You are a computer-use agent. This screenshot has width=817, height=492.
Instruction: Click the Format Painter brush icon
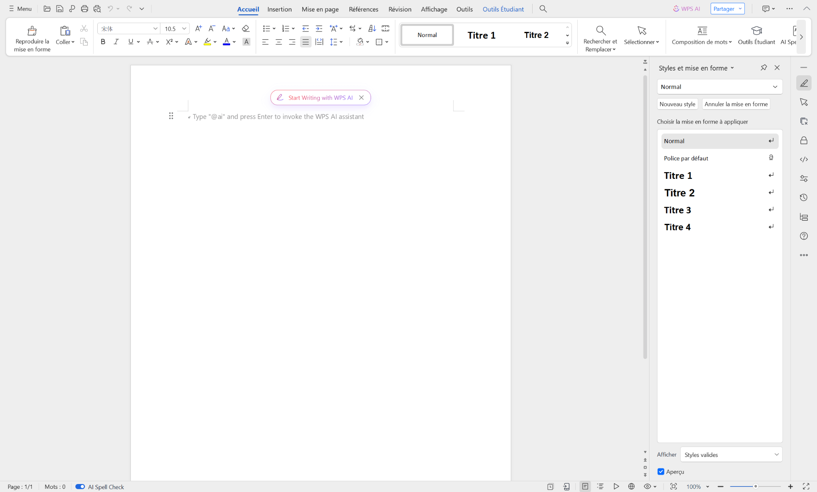click(x=32, y=31)
